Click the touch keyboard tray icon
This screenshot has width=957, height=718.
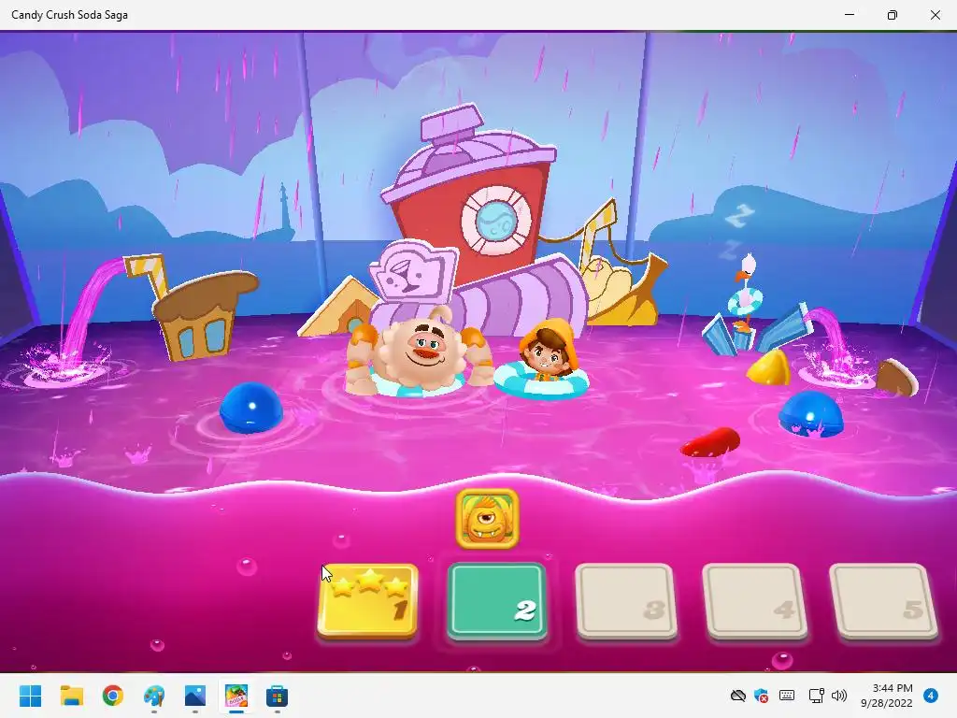click(x=787, y=696)
